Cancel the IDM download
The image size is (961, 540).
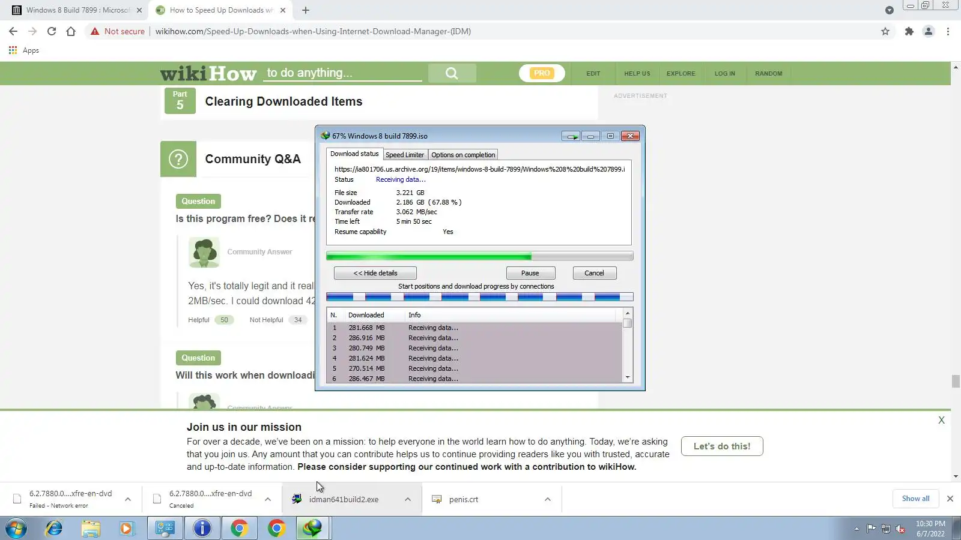[x=594, y=273]
